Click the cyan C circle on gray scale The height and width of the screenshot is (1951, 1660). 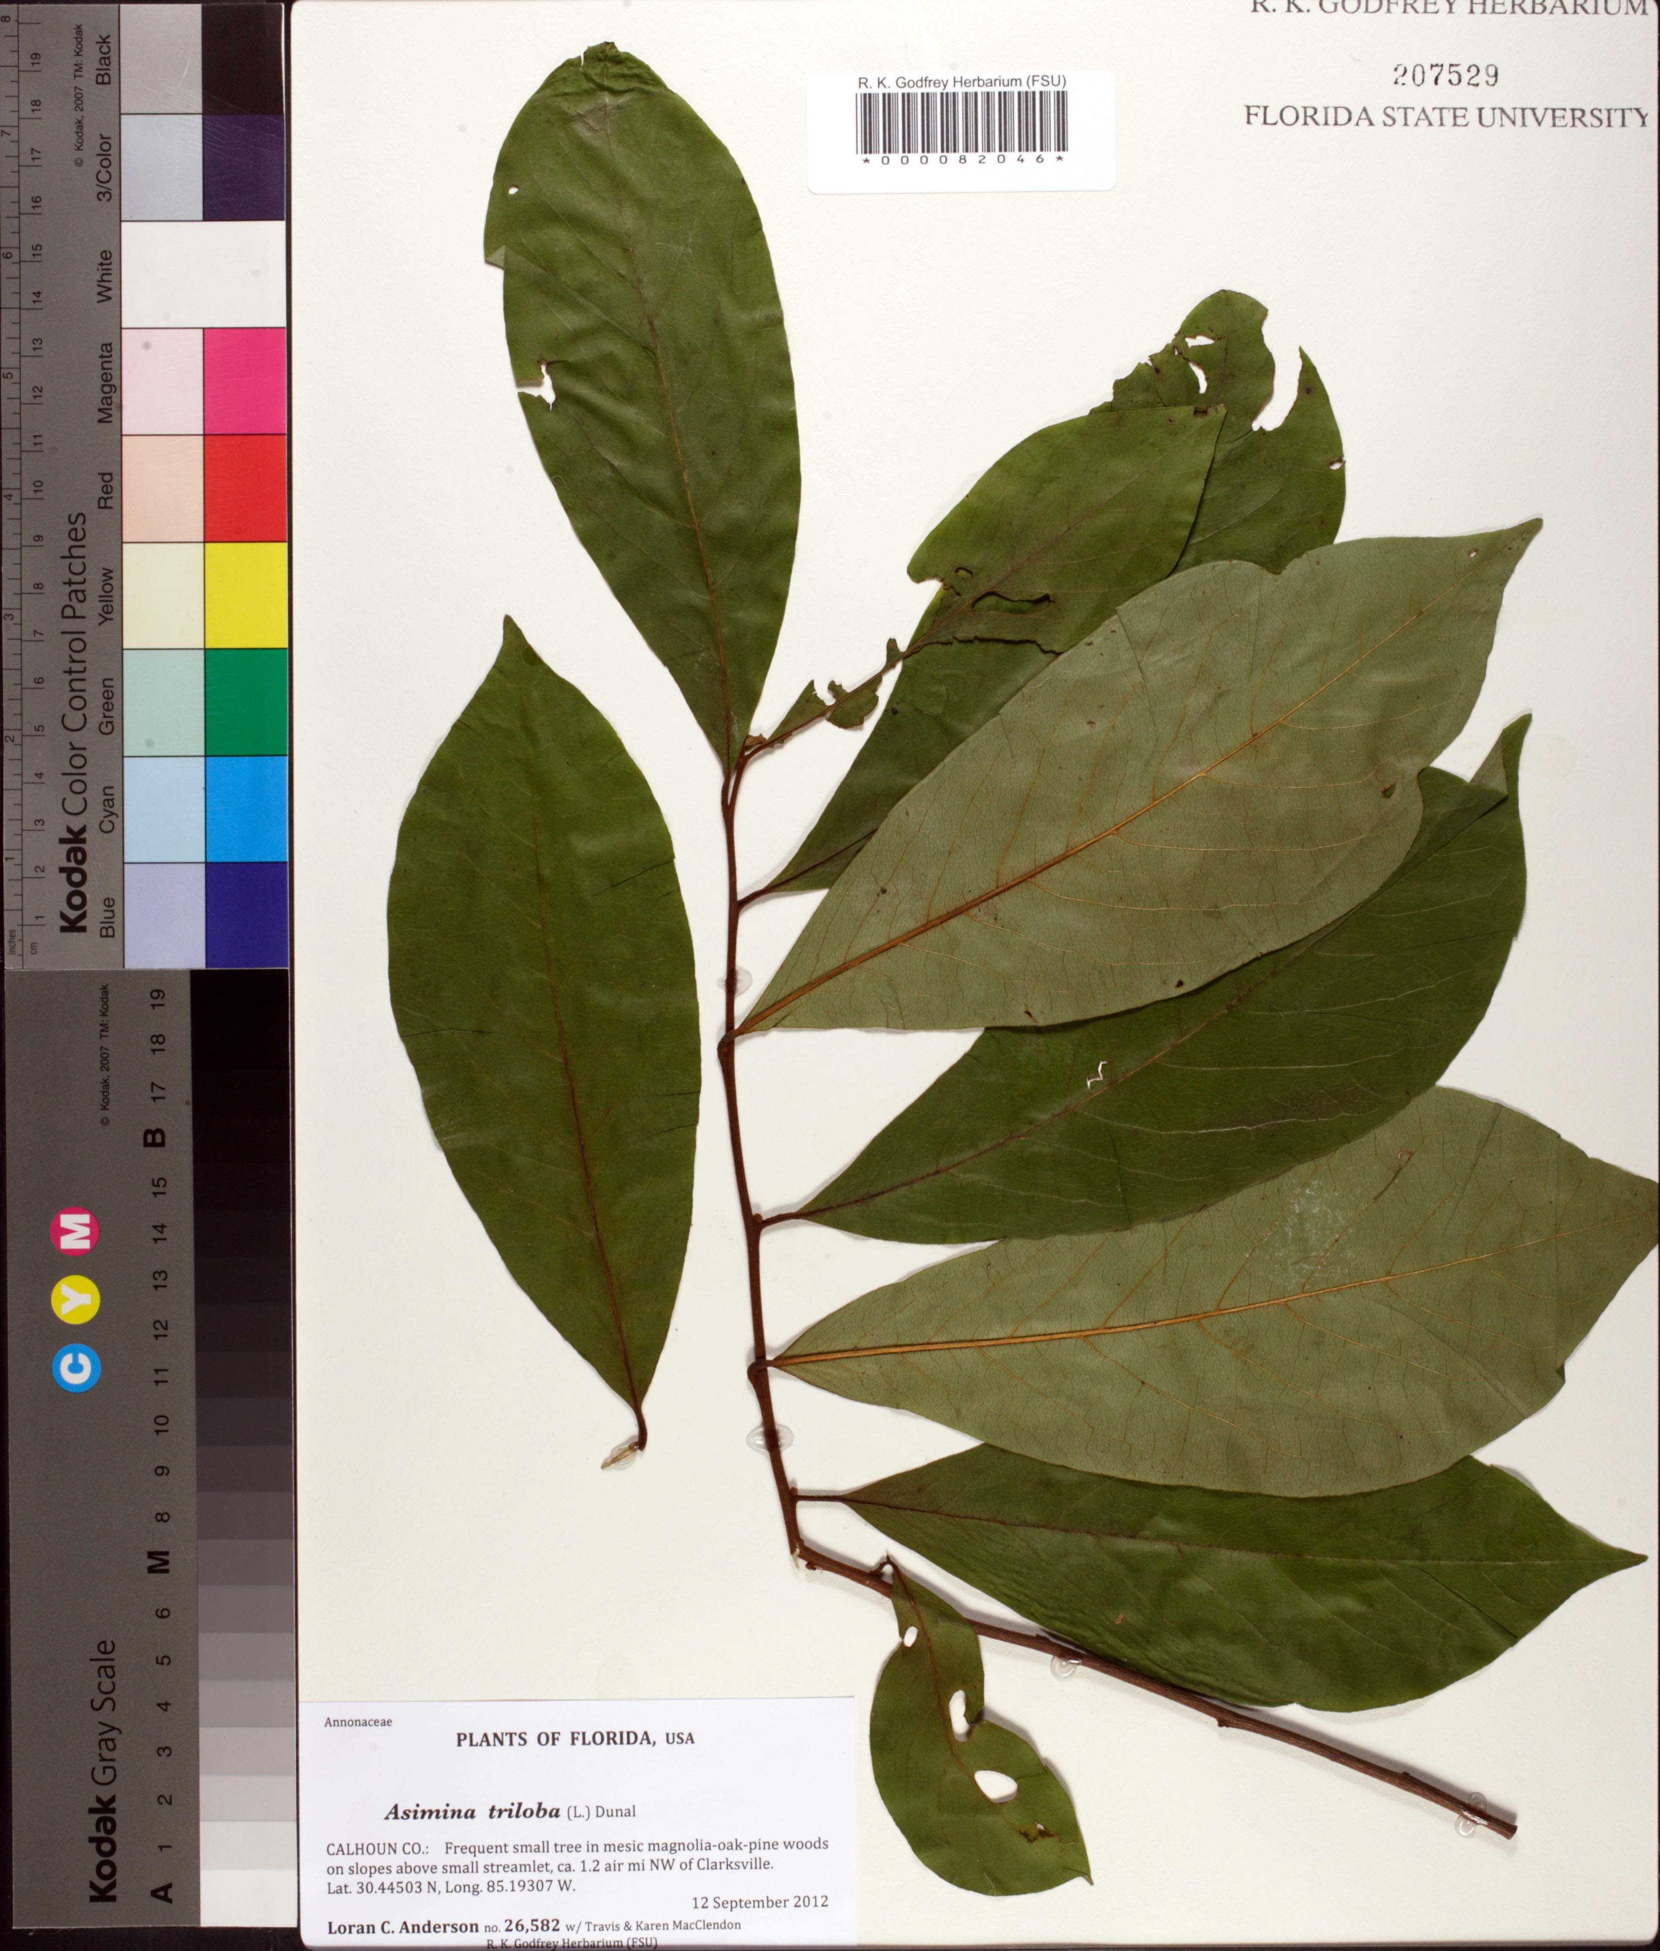click(76, 1368)
